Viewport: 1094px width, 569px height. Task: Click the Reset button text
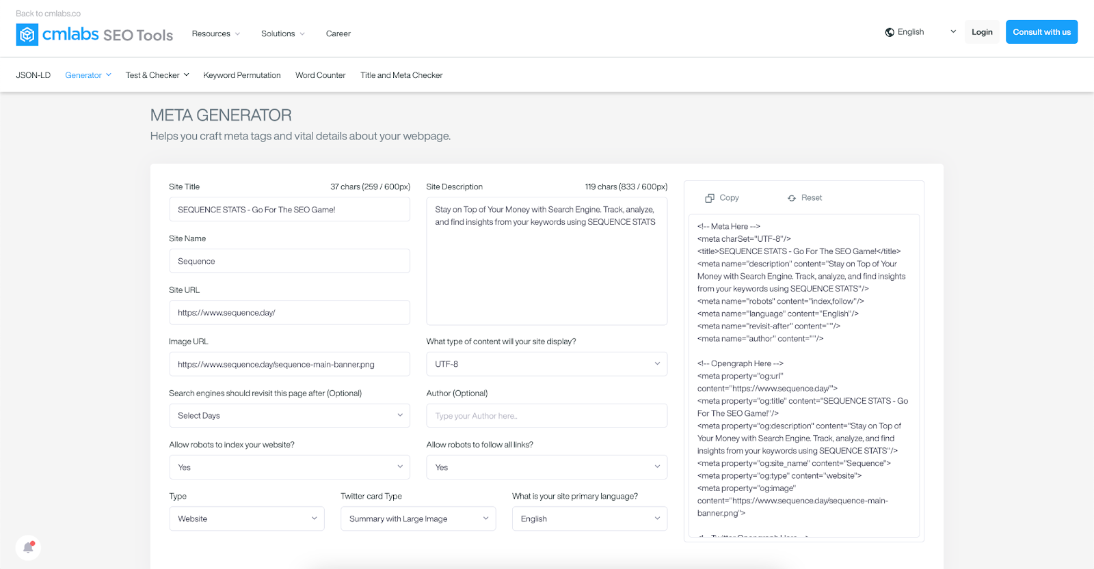pyautogui.click(x=812, y=198)
